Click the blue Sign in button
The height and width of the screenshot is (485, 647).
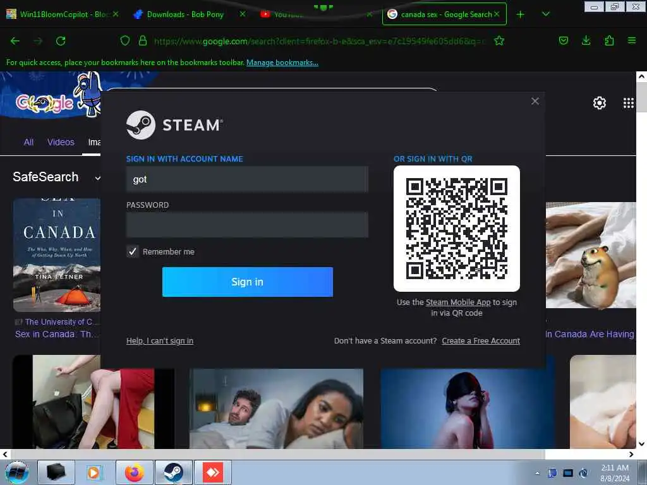pyautogui.click(x=248, y=282)
